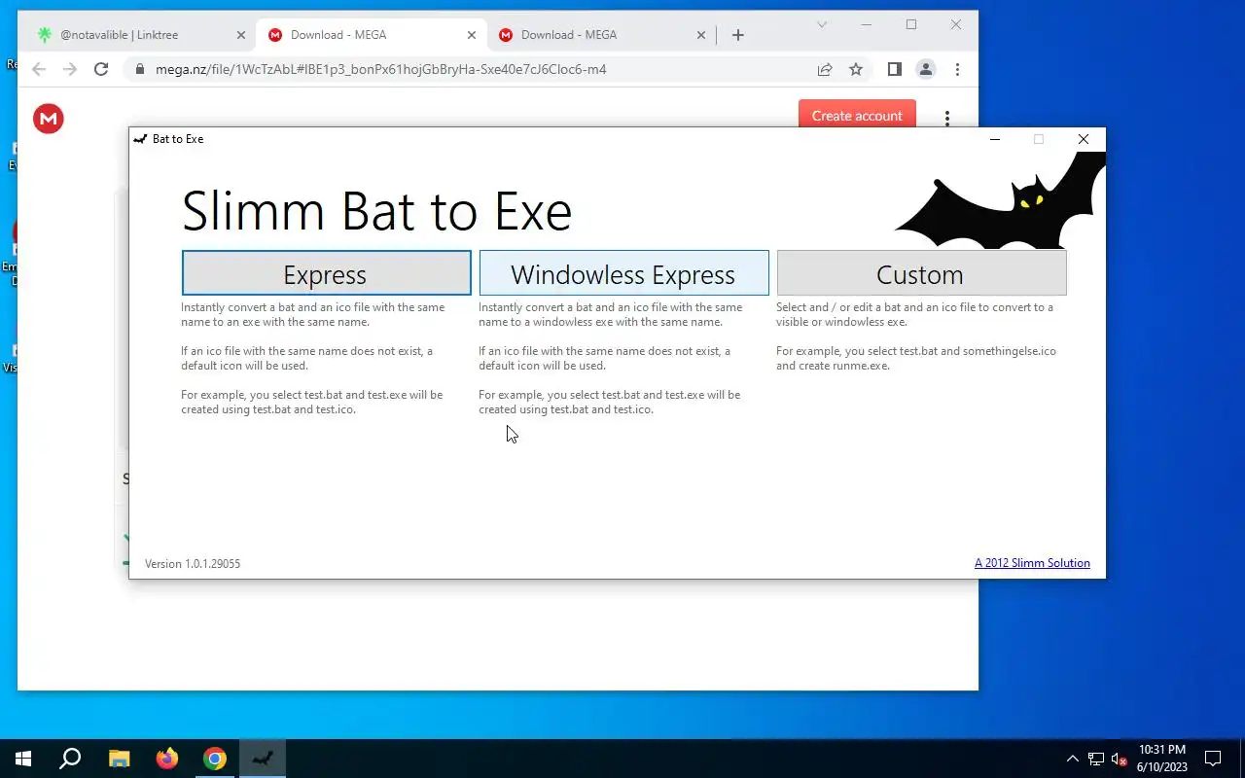Open the notifications action center
Image resolution: width=1245 pixels, height=778 pixels.
pyautogui.click(x=1213, y=759)
